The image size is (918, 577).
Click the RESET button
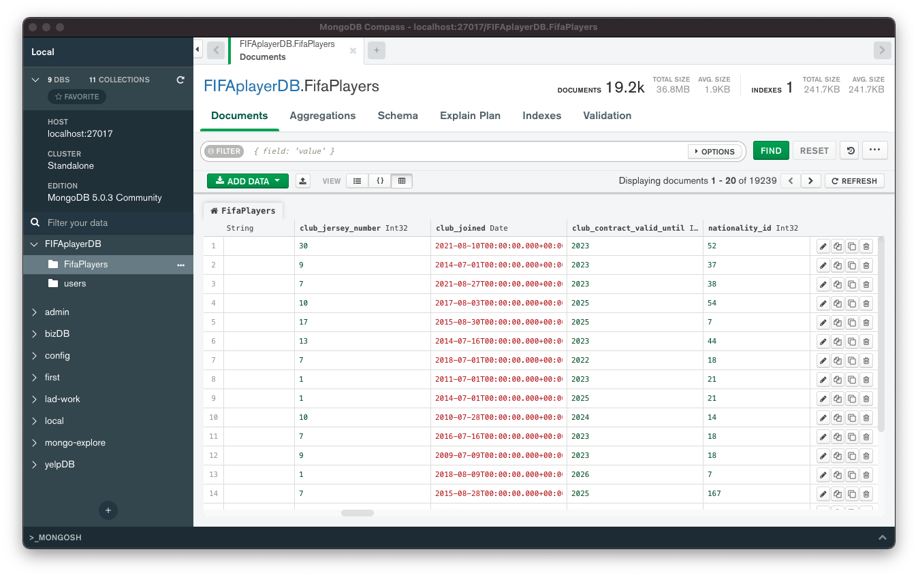814,150
